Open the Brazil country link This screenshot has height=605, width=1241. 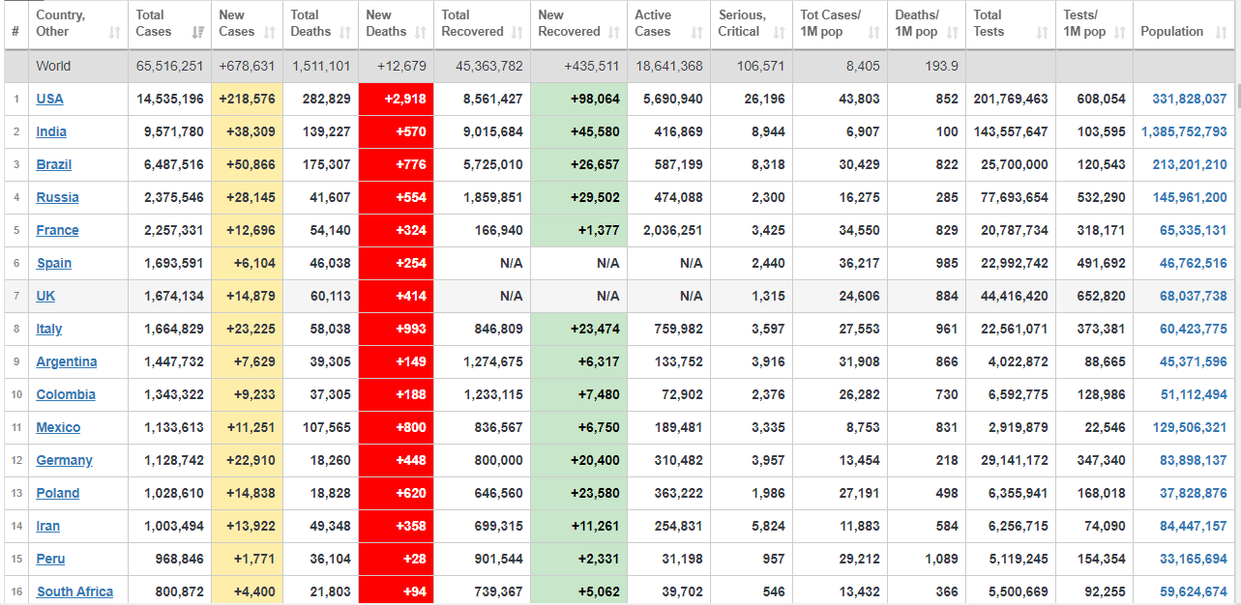(x=54, y=164)
